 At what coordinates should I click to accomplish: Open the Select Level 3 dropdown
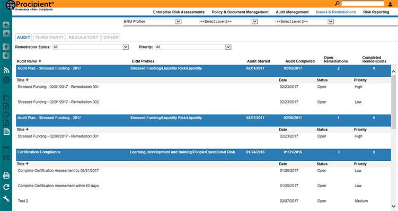pyautogui.click(x=304, y=22)
